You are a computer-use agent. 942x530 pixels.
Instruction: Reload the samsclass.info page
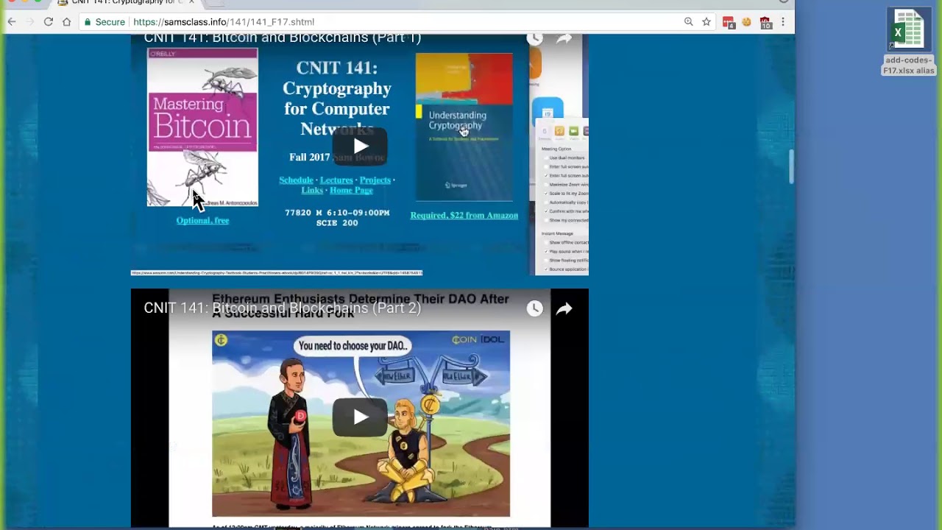[x=49, y=22]
